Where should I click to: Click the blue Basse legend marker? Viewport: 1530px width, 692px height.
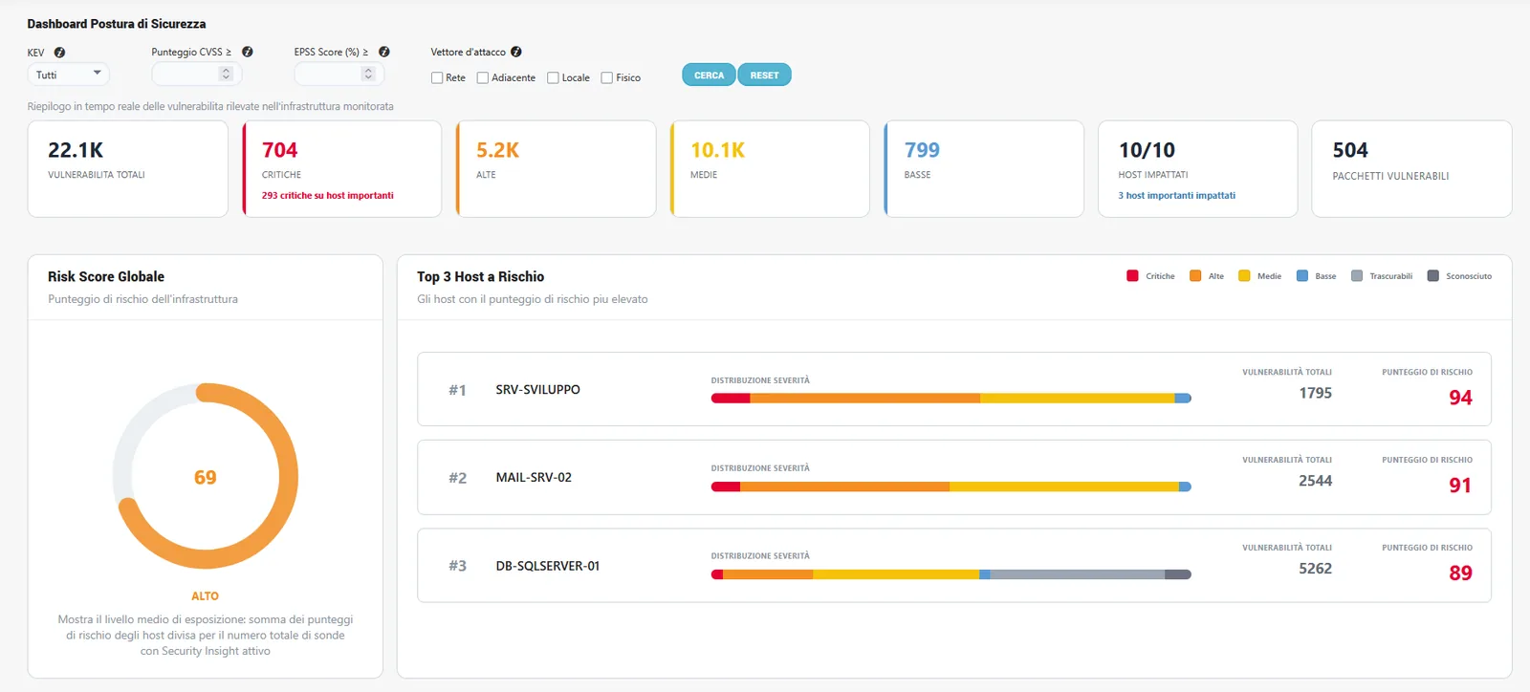point(1302,276)
